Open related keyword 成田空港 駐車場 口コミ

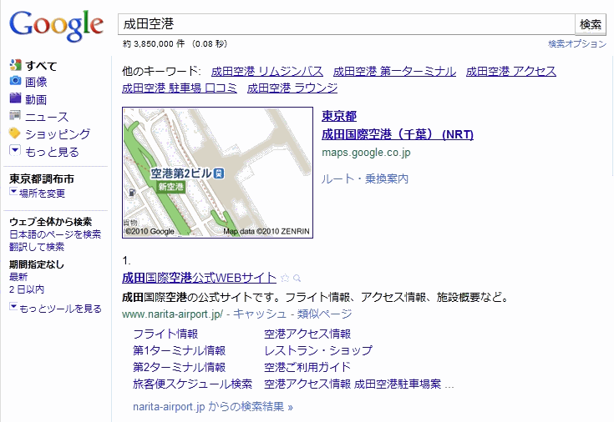coord(180,88)
